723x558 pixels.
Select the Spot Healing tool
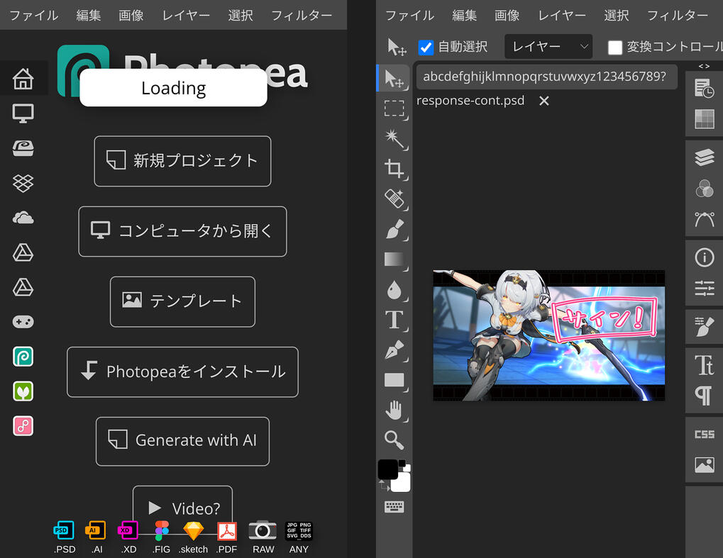394,199
